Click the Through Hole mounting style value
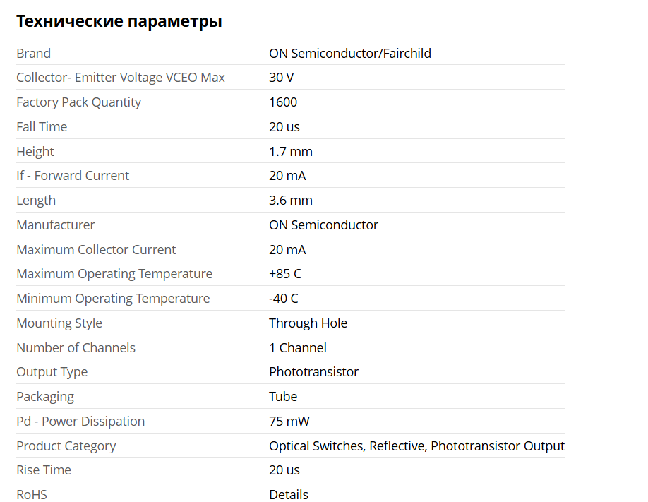Viewport: 648px width, 502px height. pos(308,323)
